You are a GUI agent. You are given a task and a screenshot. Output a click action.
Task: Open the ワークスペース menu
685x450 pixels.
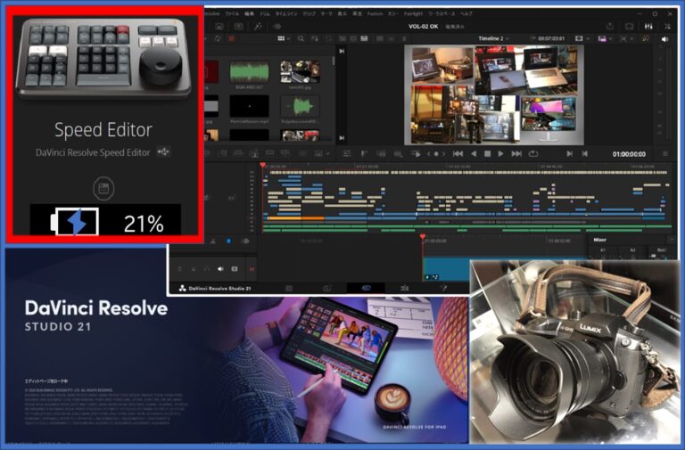442,14
